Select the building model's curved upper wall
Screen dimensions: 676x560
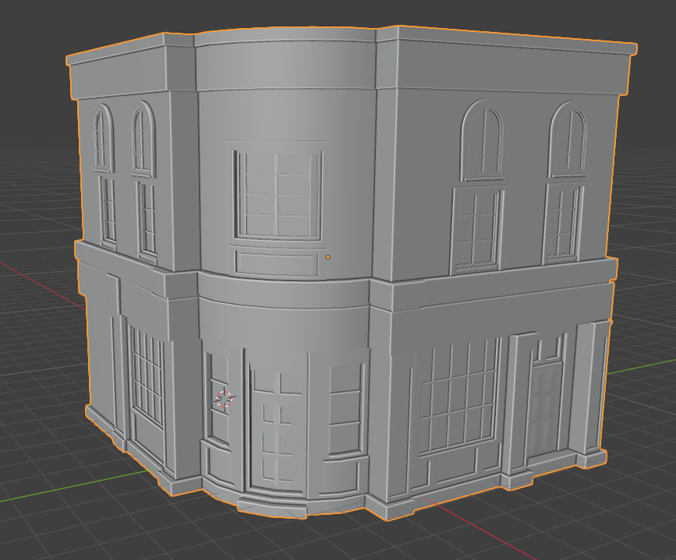point(286,185)
